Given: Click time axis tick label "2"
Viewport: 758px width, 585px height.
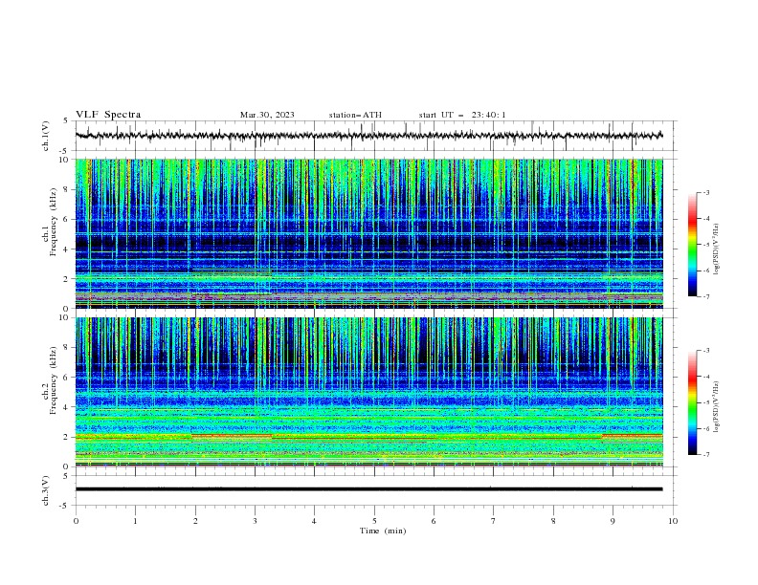Looking at the screenshot, I should [x=195, y=521].
